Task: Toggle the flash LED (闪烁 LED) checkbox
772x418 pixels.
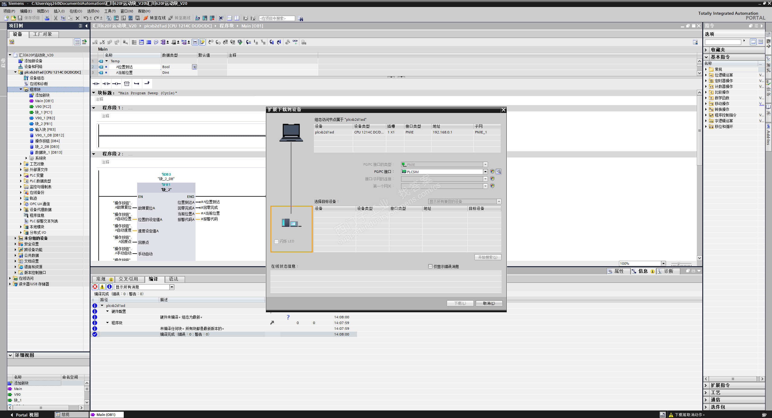Action: pos(276,241)
